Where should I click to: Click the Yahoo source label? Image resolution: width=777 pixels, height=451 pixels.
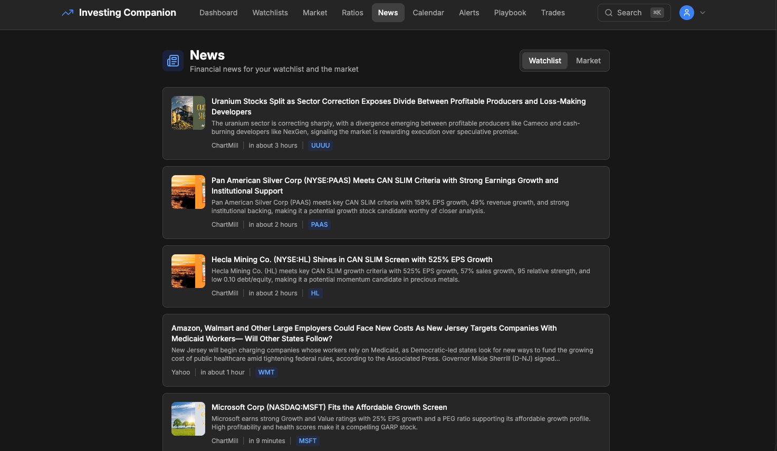point(180,372)
